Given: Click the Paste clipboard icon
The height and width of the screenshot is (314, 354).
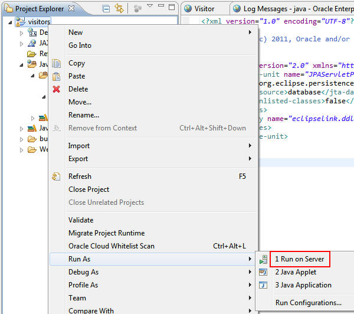Looking at the screenshot, I should tap(57, 76).
